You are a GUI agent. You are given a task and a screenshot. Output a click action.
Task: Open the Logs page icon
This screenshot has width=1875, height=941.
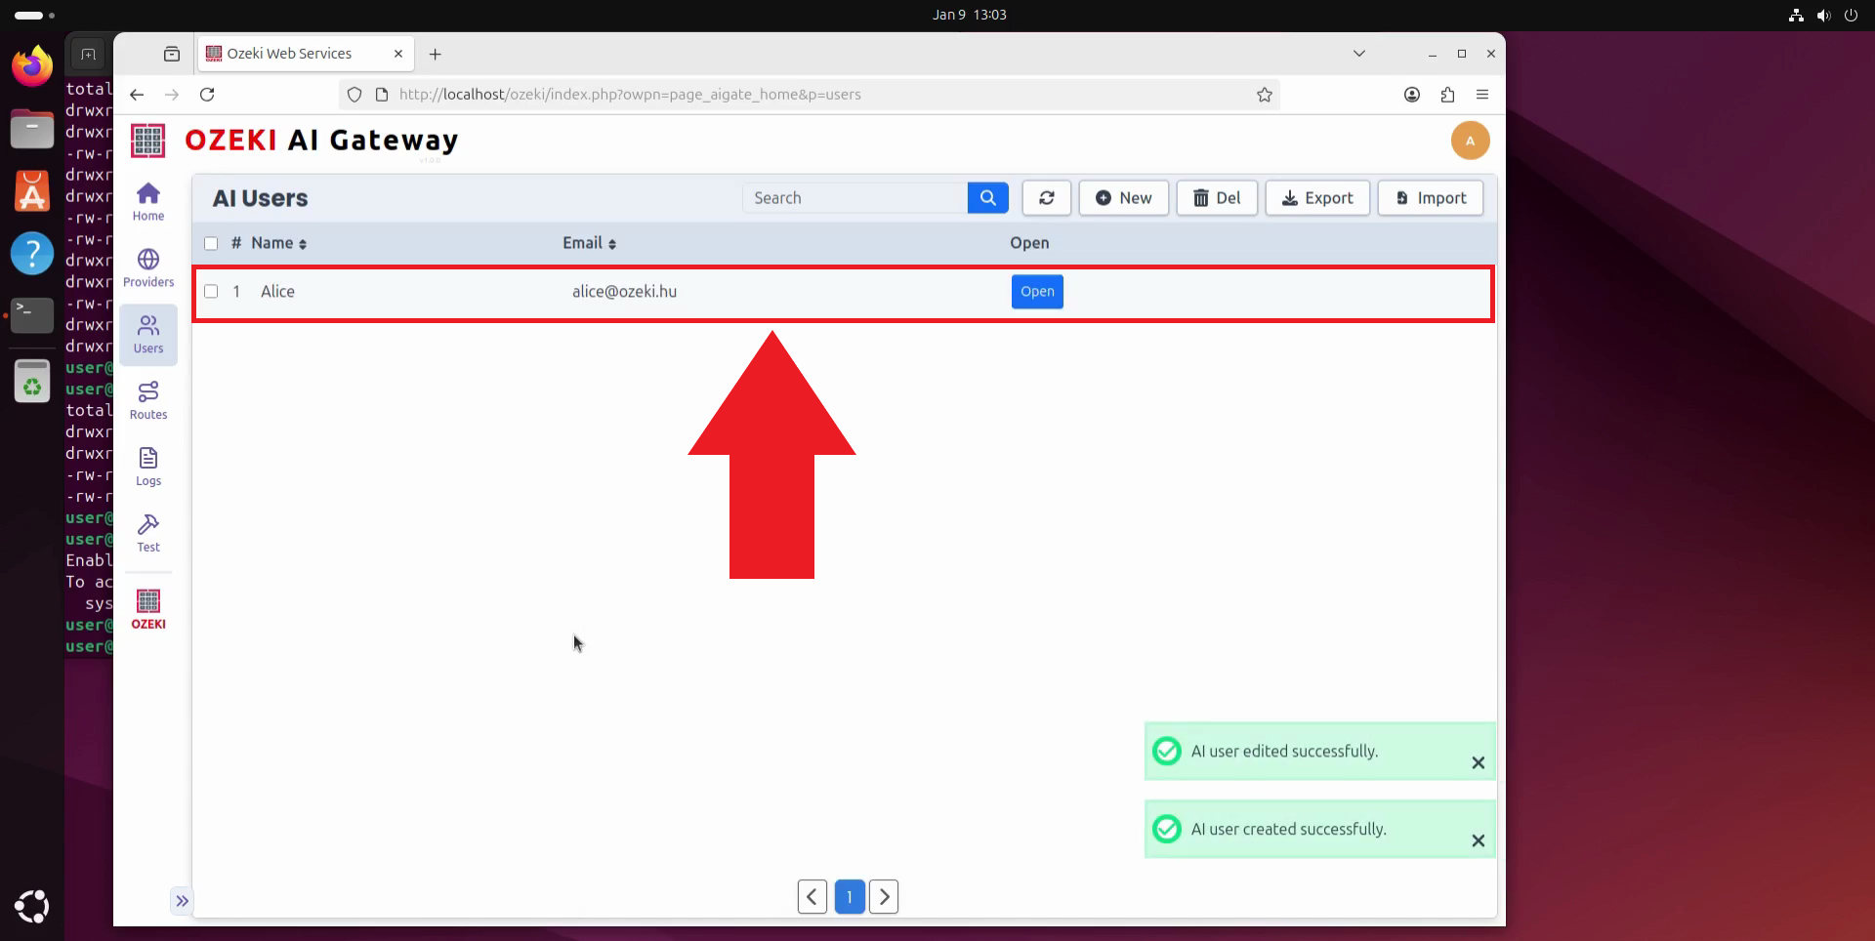(x=148, y=467)
